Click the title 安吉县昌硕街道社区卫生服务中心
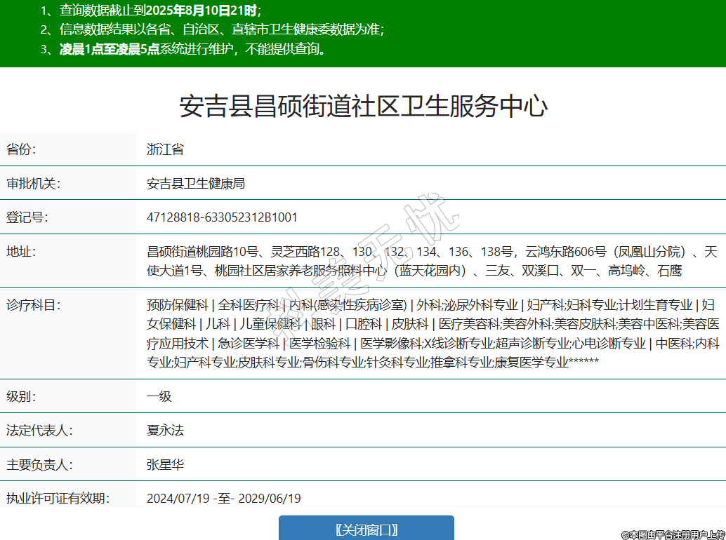The width and height of the screenshot is (726, 540). click(363, 106)
